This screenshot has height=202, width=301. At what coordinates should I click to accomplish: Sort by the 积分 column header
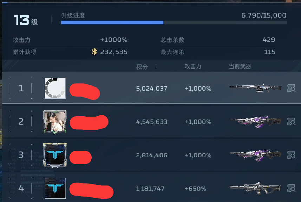pos(142,67)
